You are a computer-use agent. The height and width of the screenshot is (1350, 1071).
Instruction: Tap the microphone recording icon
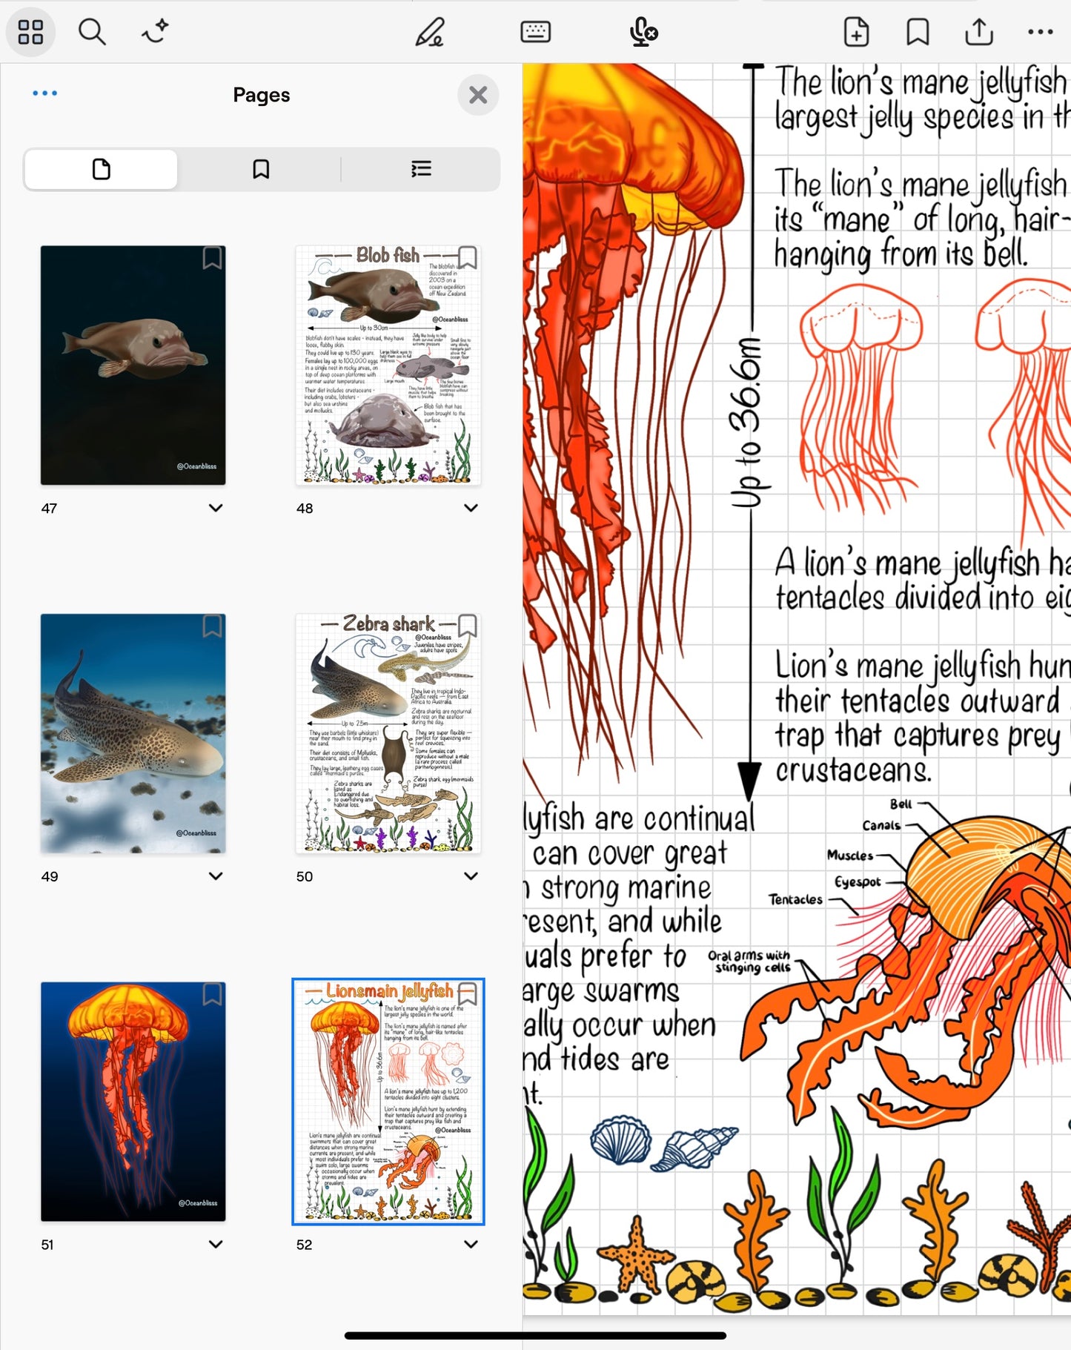643,32
